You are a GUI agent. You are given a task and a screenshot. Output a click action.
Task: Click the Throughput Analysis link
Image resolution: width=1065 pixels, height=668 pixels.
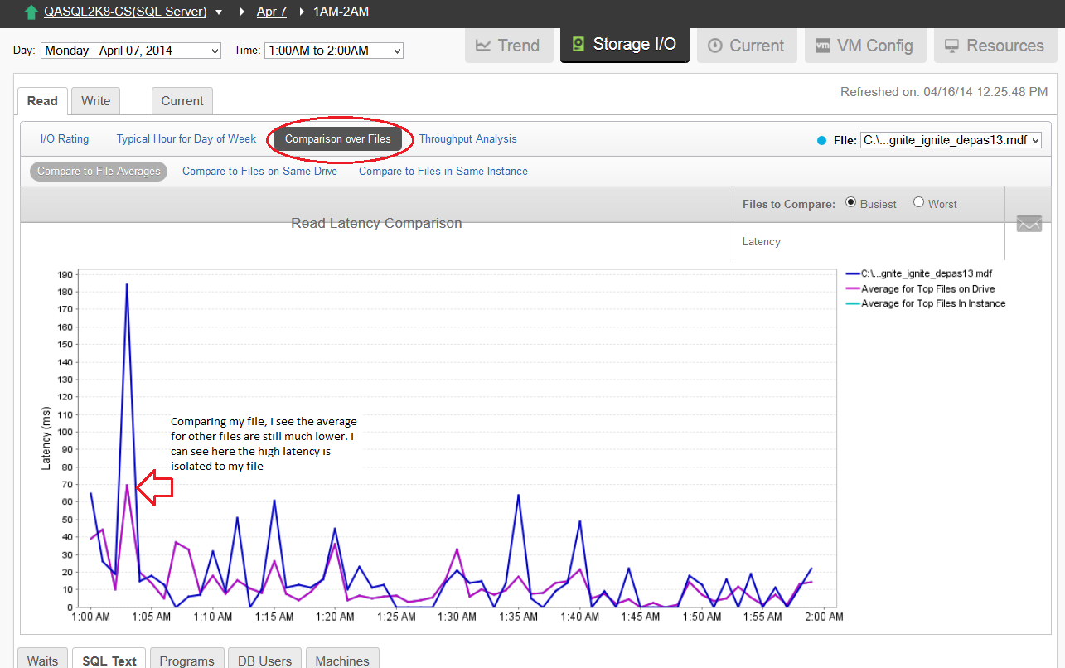coord(468,139)
